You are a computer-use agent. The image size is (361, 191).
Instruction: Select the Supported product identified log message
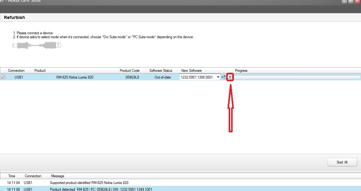click(89, 183)
